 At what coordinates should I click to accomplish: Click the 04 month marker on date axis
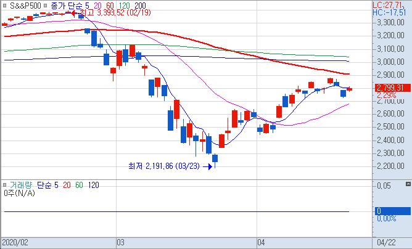262,242
